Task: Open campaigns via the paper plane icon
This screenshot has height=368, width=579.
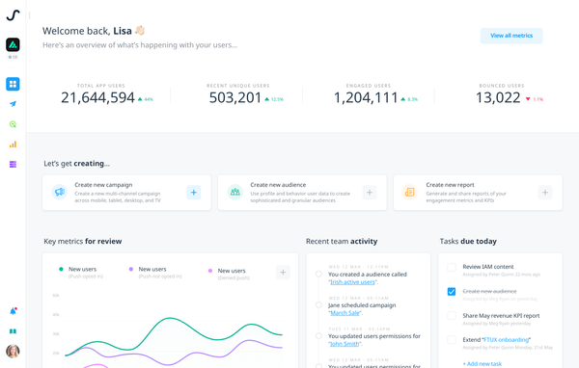Action: tap(13, 104)
